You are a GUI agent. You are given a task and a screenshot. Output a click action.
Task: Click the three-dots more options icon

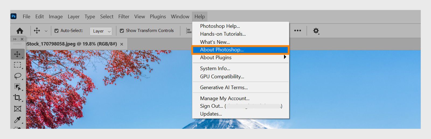(x=297, y=31)
